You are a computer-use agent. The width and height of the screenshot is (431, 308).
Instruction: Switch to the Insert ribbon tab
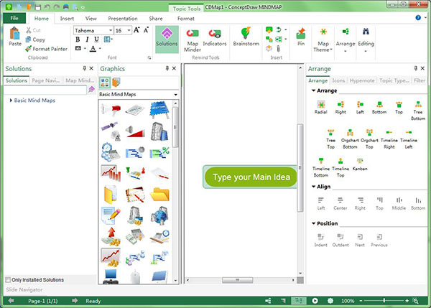point(67,19)
